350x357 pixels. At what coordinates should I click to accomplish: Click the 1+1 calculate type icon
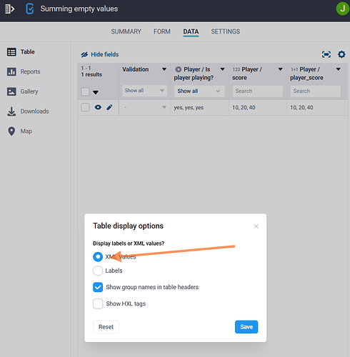click(294, 69)
